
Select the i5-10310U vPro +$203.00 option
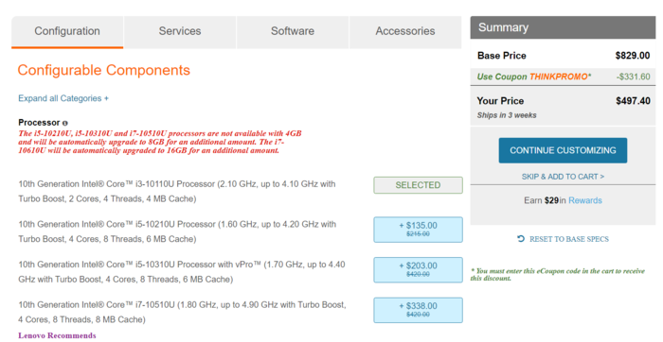coord(418,270)
